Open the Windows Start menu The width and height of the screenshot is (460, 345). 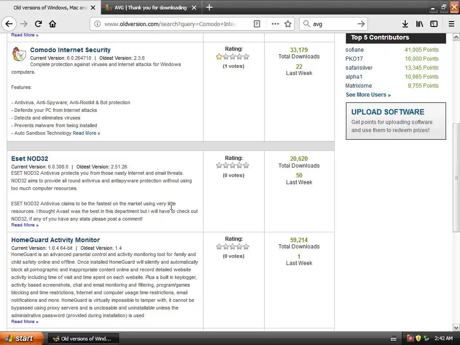tap(22, 339)
